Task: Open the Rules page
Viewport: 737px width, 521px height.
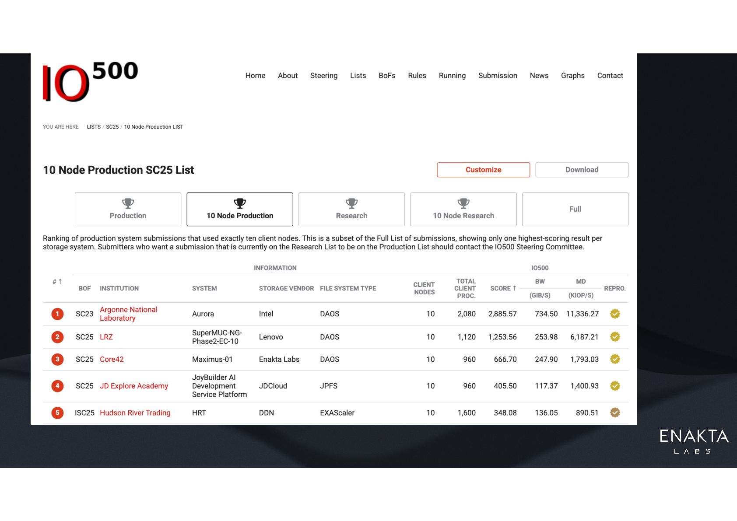Action: pos(417,75)
